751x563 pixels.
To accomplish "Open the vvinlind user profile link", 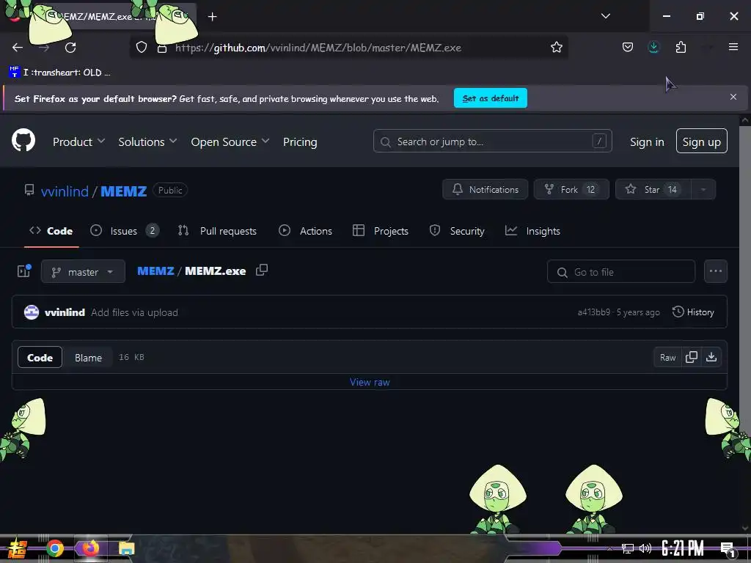I will pos(65,191).
